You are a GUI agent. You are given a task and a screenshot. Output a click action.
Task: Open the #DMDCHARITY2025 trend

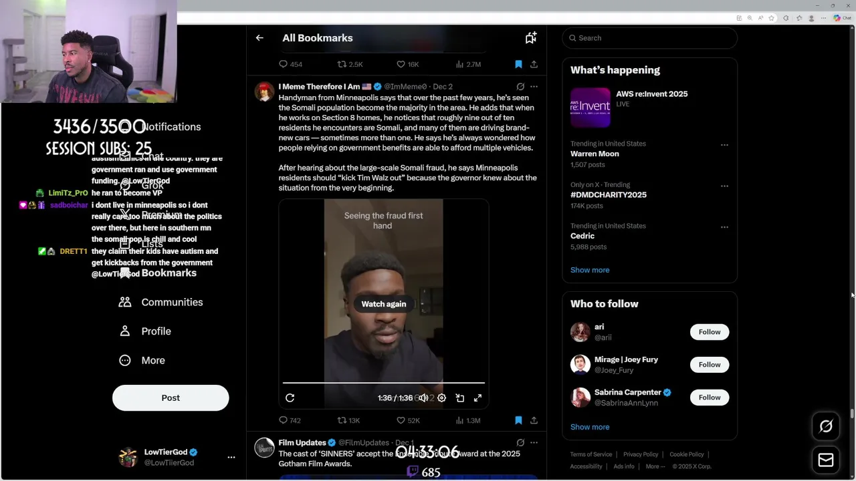point(609,195)
